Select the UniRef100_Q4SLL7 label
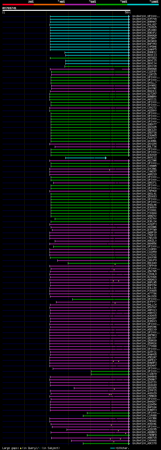Image resolution: width=161 pixels, height=450 pixels. (x=144, y=83)
